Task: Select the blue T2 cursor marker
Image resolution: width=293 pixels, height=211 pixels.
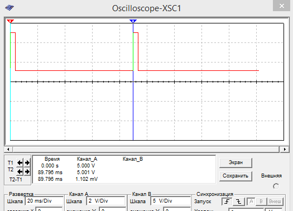Action: [x=133, y=21]
